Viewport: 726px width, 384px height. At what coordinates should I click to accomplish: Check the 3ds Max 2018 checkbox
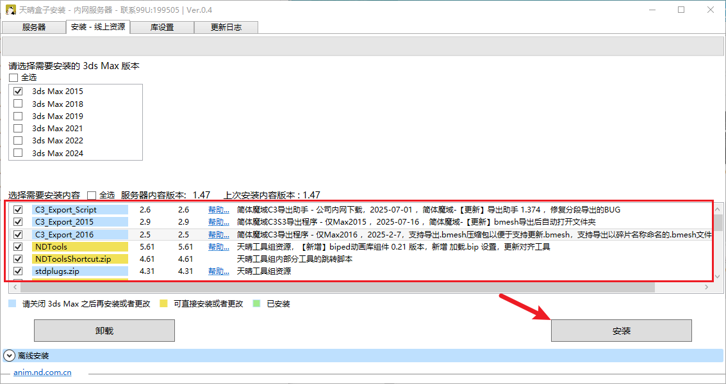[18, 104]
